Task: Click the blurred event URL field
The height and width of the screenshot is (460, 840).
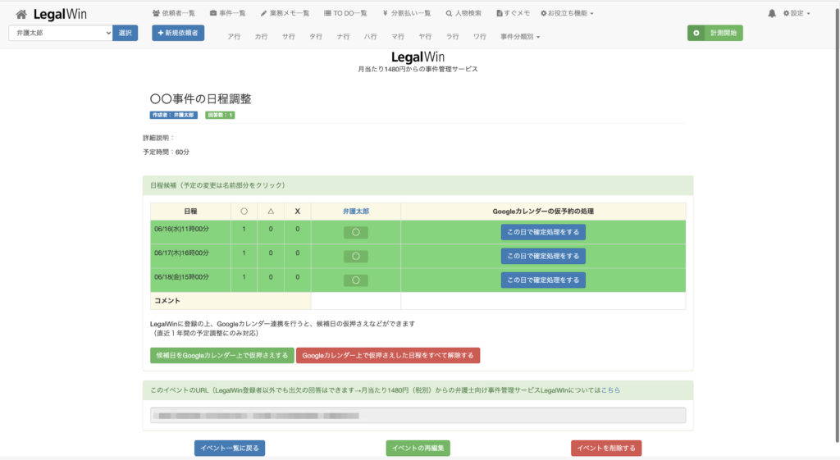Action: (418, 416)
